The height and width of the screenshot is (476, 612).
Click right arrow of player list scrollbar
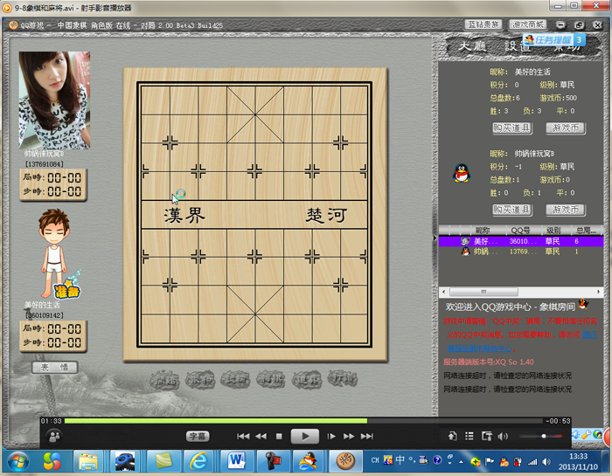click(x=598, y=292)
